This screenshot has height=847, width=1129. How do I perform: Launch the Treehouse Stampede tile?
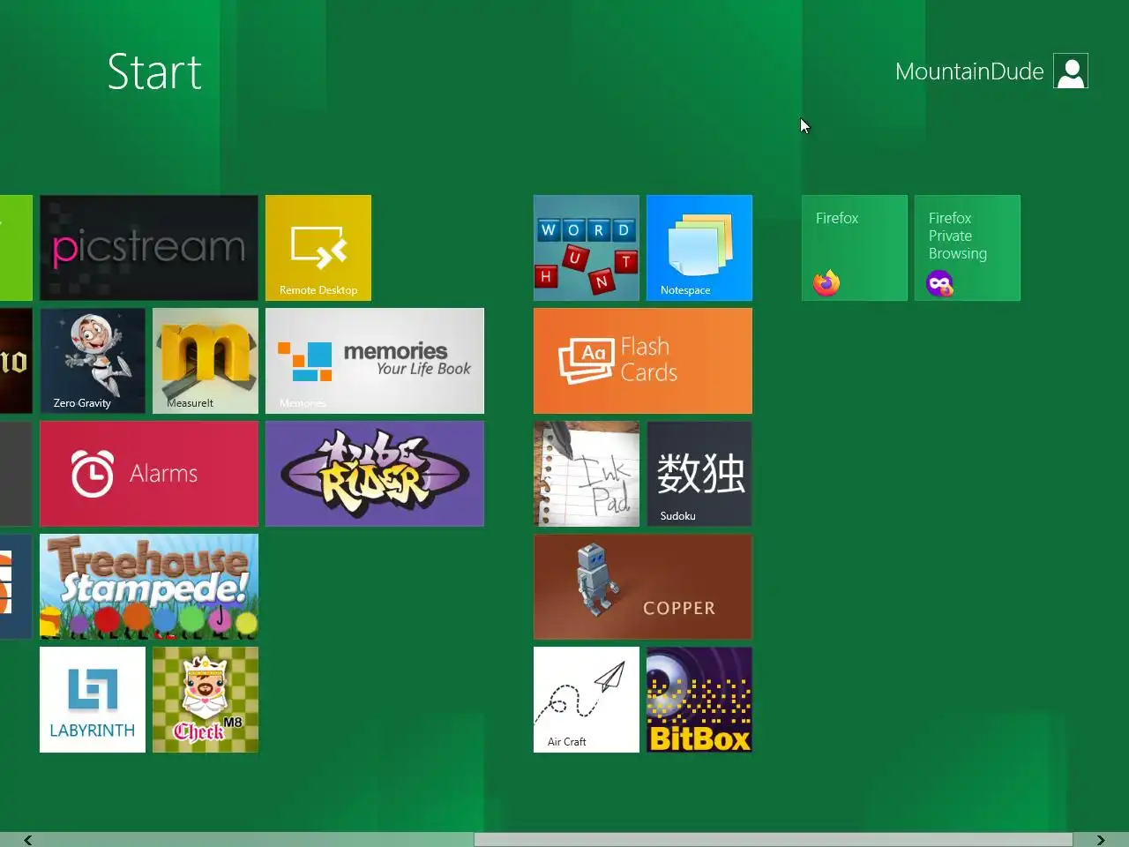pos(149,587)
